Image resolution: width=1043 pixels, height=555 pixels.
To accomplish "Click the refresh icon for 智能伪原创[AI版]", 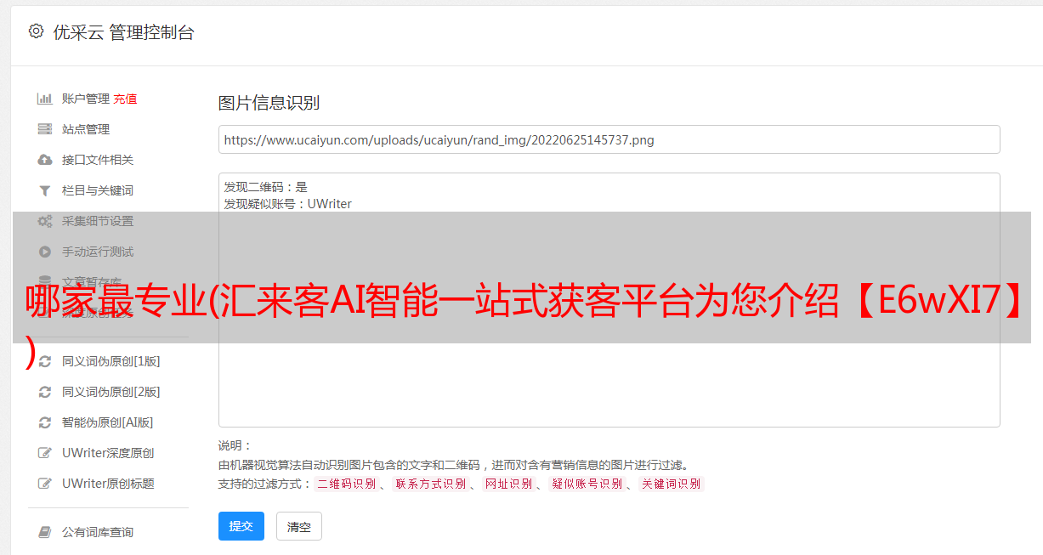I will point(45,422).
